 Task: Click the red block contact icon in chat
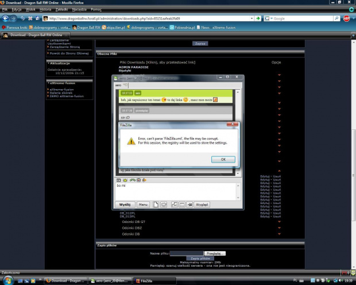click(x=138, y=180)
